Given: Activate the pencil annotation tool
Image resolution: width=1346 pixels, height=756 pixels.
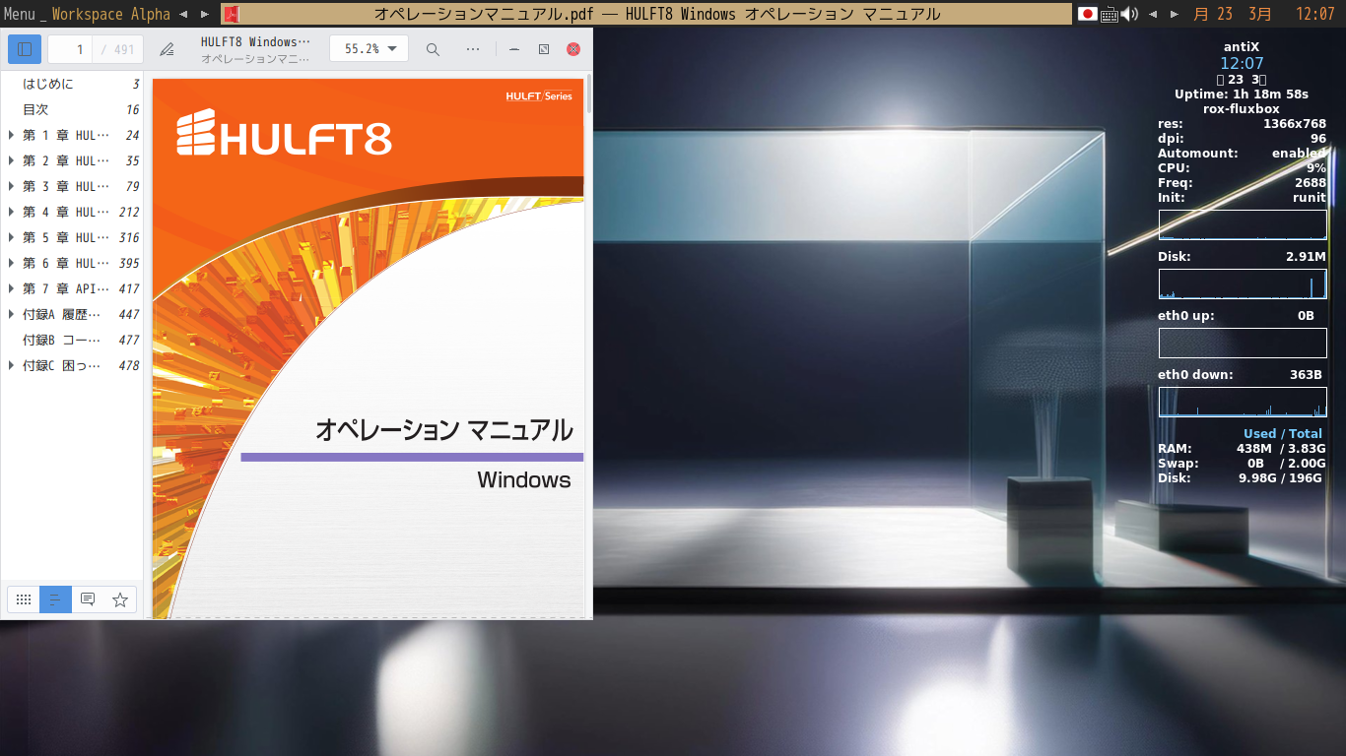Looking at the screenshot, I should (x=168, y=49).
